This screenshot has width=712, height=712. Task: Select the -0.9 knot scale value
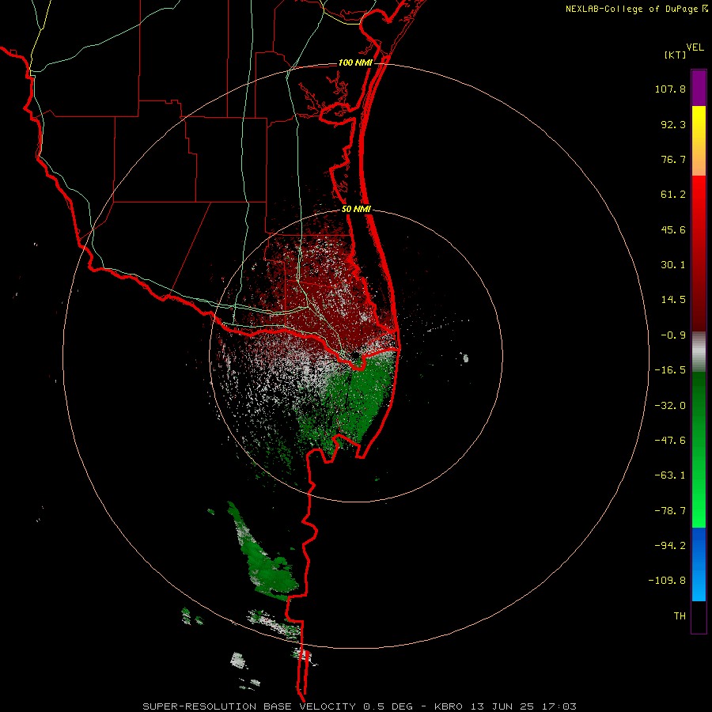coord(673,335)
